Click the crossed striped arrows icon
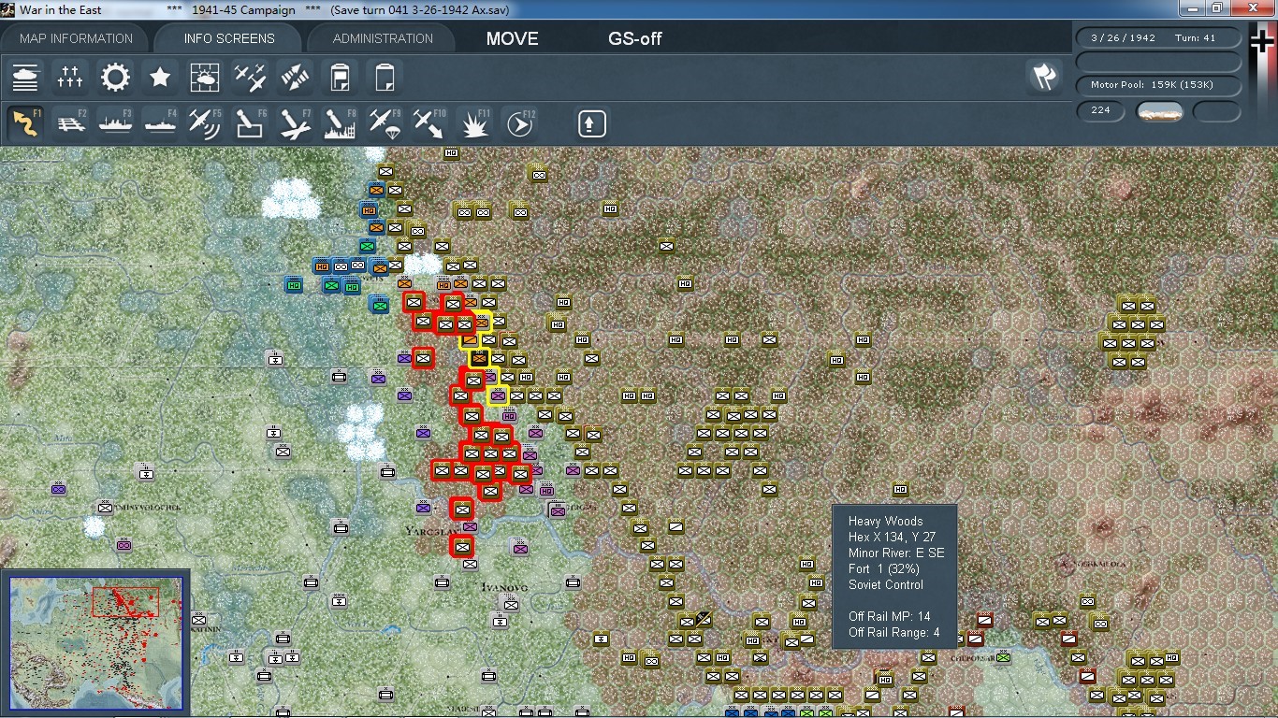 [295, 77]
